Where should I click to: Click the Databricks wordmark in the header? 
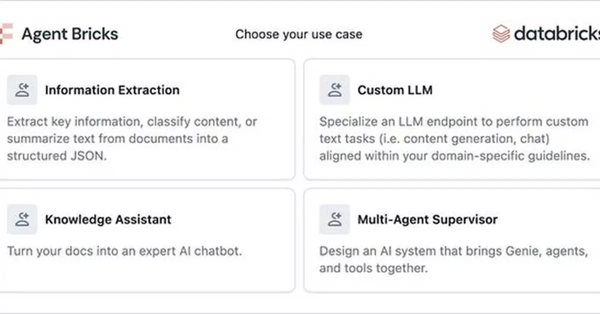pos(557,34)
